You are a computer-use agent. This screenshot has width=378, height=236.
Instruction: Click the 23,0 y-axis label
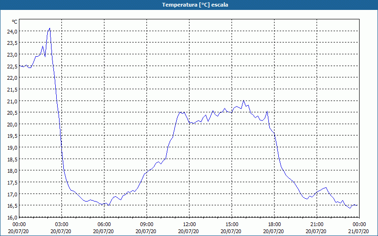click(x=12, y=54)
